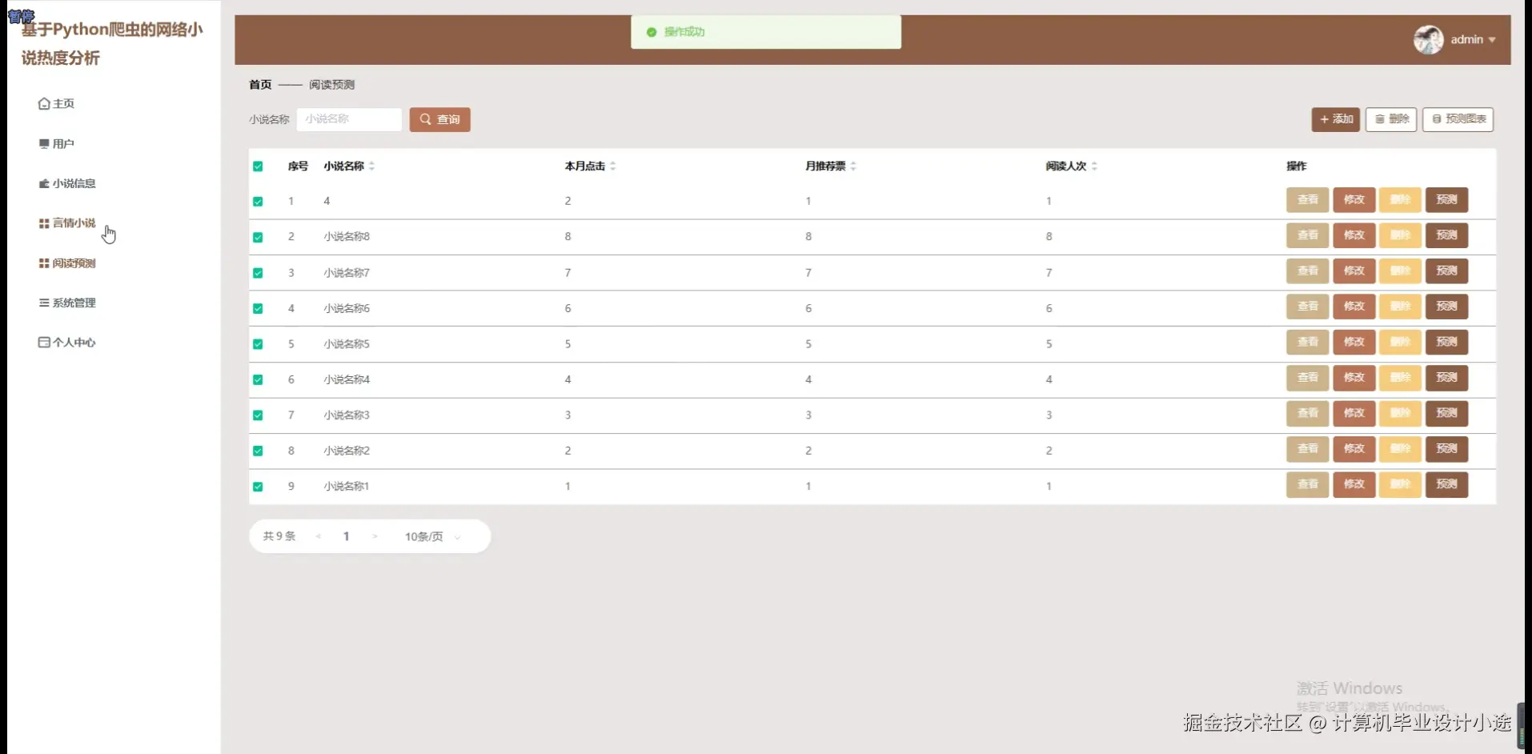Uncheck the checkbox for 小说名称6 row
The image size is (1532, 754).
pos(258,308)
